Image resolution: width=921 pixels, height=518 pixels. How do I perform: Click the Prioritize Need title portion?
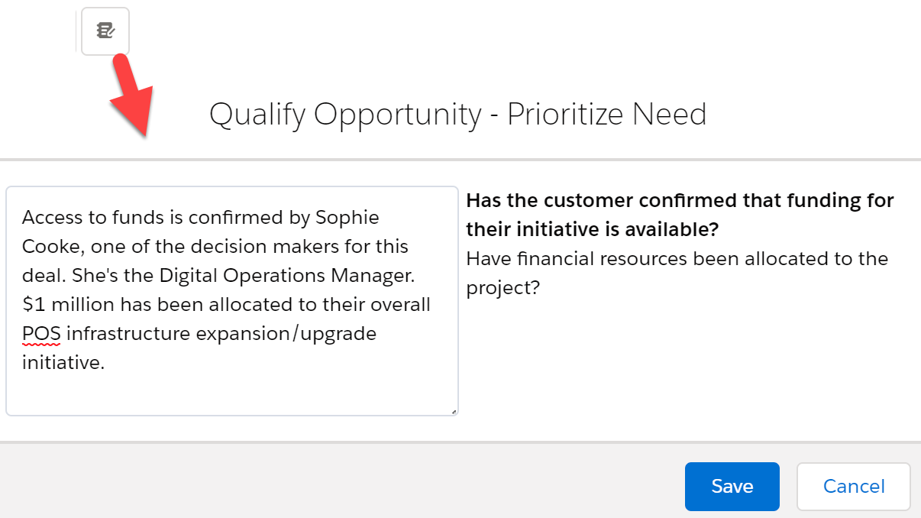click(607, 115)
